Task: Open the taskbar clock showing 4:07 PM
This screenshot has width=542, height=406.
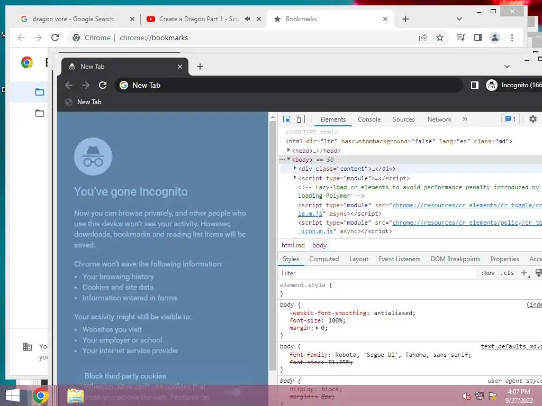Action: pyautogui.click(x=519, y=396)
